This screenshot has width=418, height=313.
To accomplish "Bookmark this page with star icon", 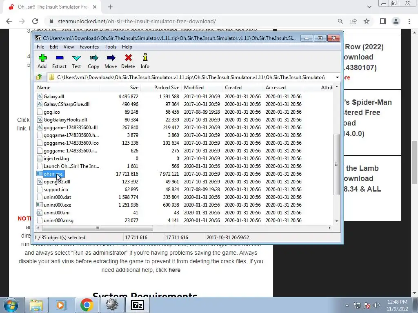I will click(367, 21).
